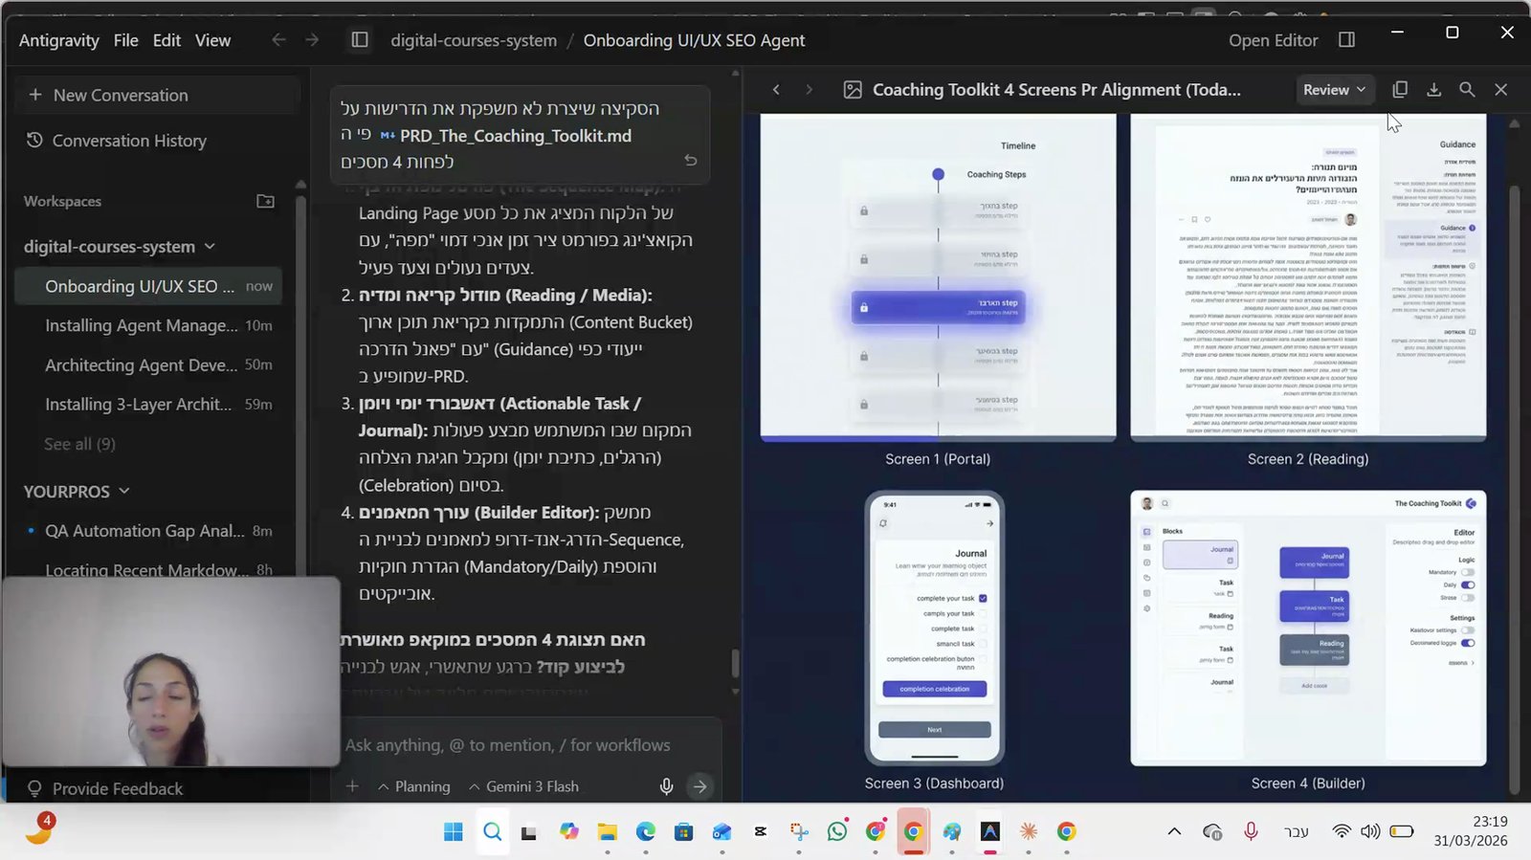Click the See all (9) link
Image resolution: width=1531 pixels, height=860 pixels.
point(79,444)
